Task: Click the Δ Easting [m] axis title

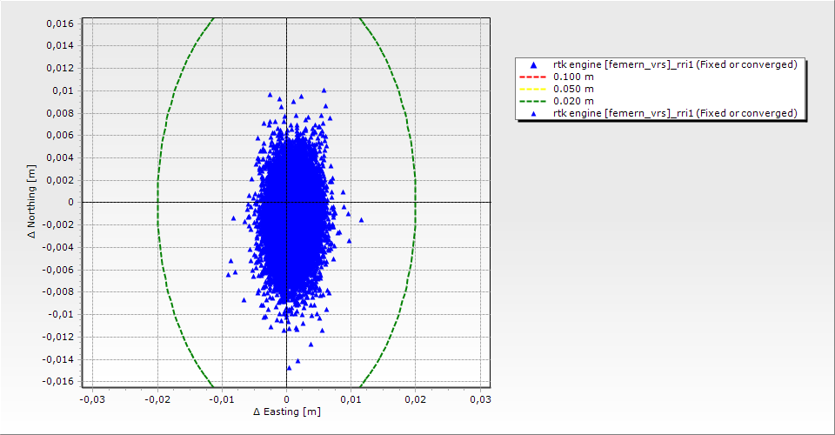Action: 286,412
